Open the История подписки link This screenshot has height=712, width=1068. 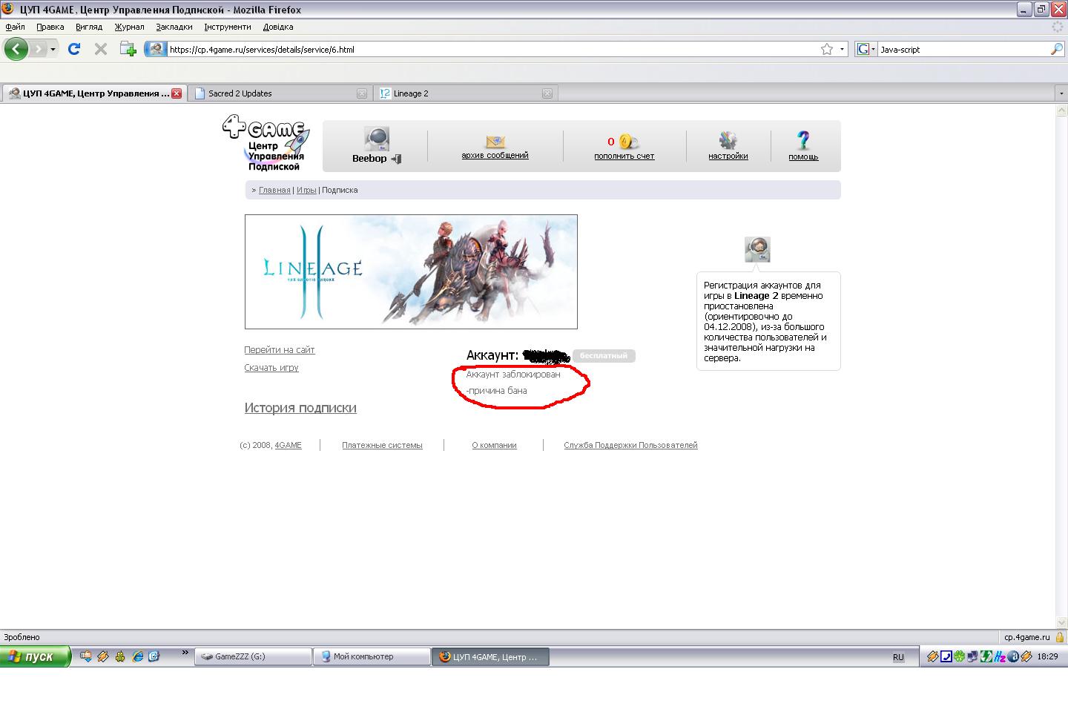click(300, 408)
